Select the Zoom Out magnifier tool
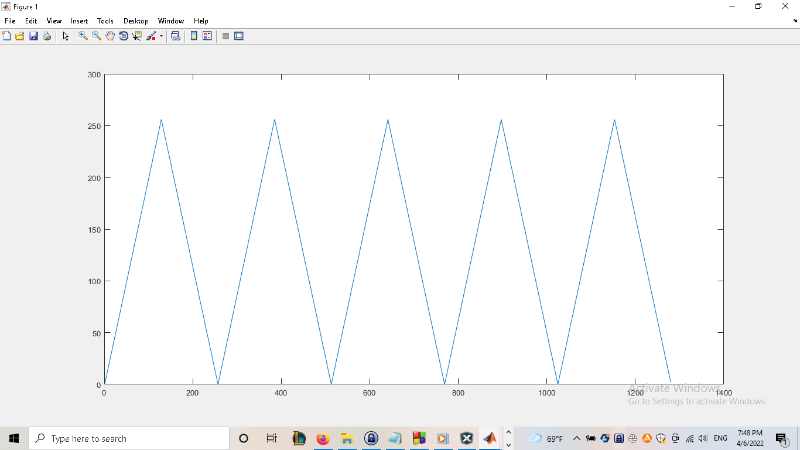 point(97,36)
